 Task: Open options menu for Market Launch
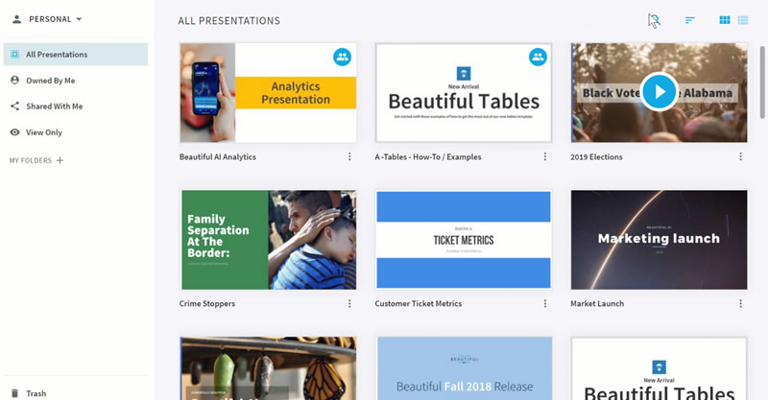pyautogui.click(x=740, y=303)
